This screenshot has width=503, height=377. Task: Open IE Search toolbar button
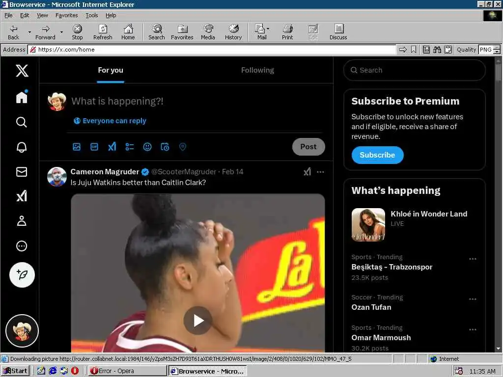157,32
